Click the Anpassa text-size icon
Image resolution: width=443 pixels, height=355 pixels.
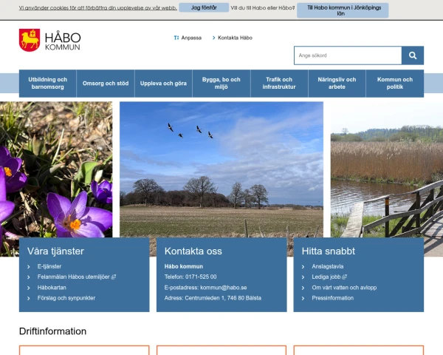tap(176, 38)
